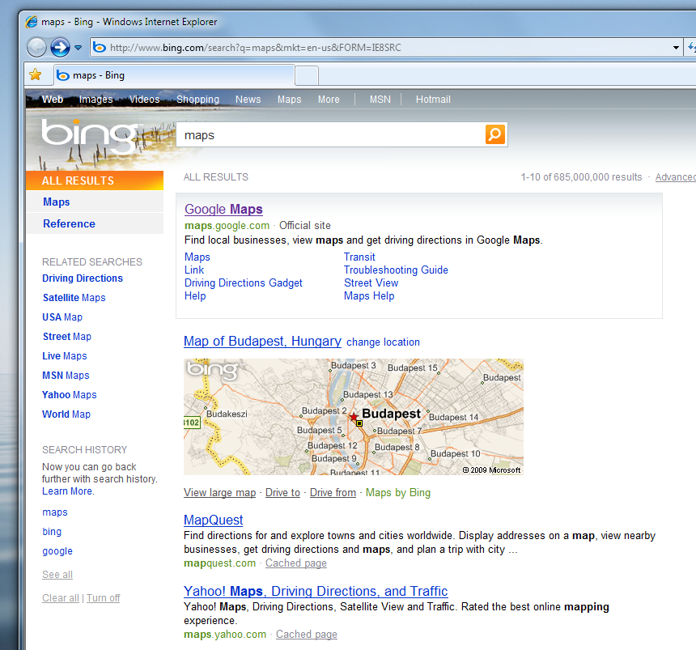Screen dimensions: 696x650
Task: Open 'google' in search history
Action: point(57,551)
